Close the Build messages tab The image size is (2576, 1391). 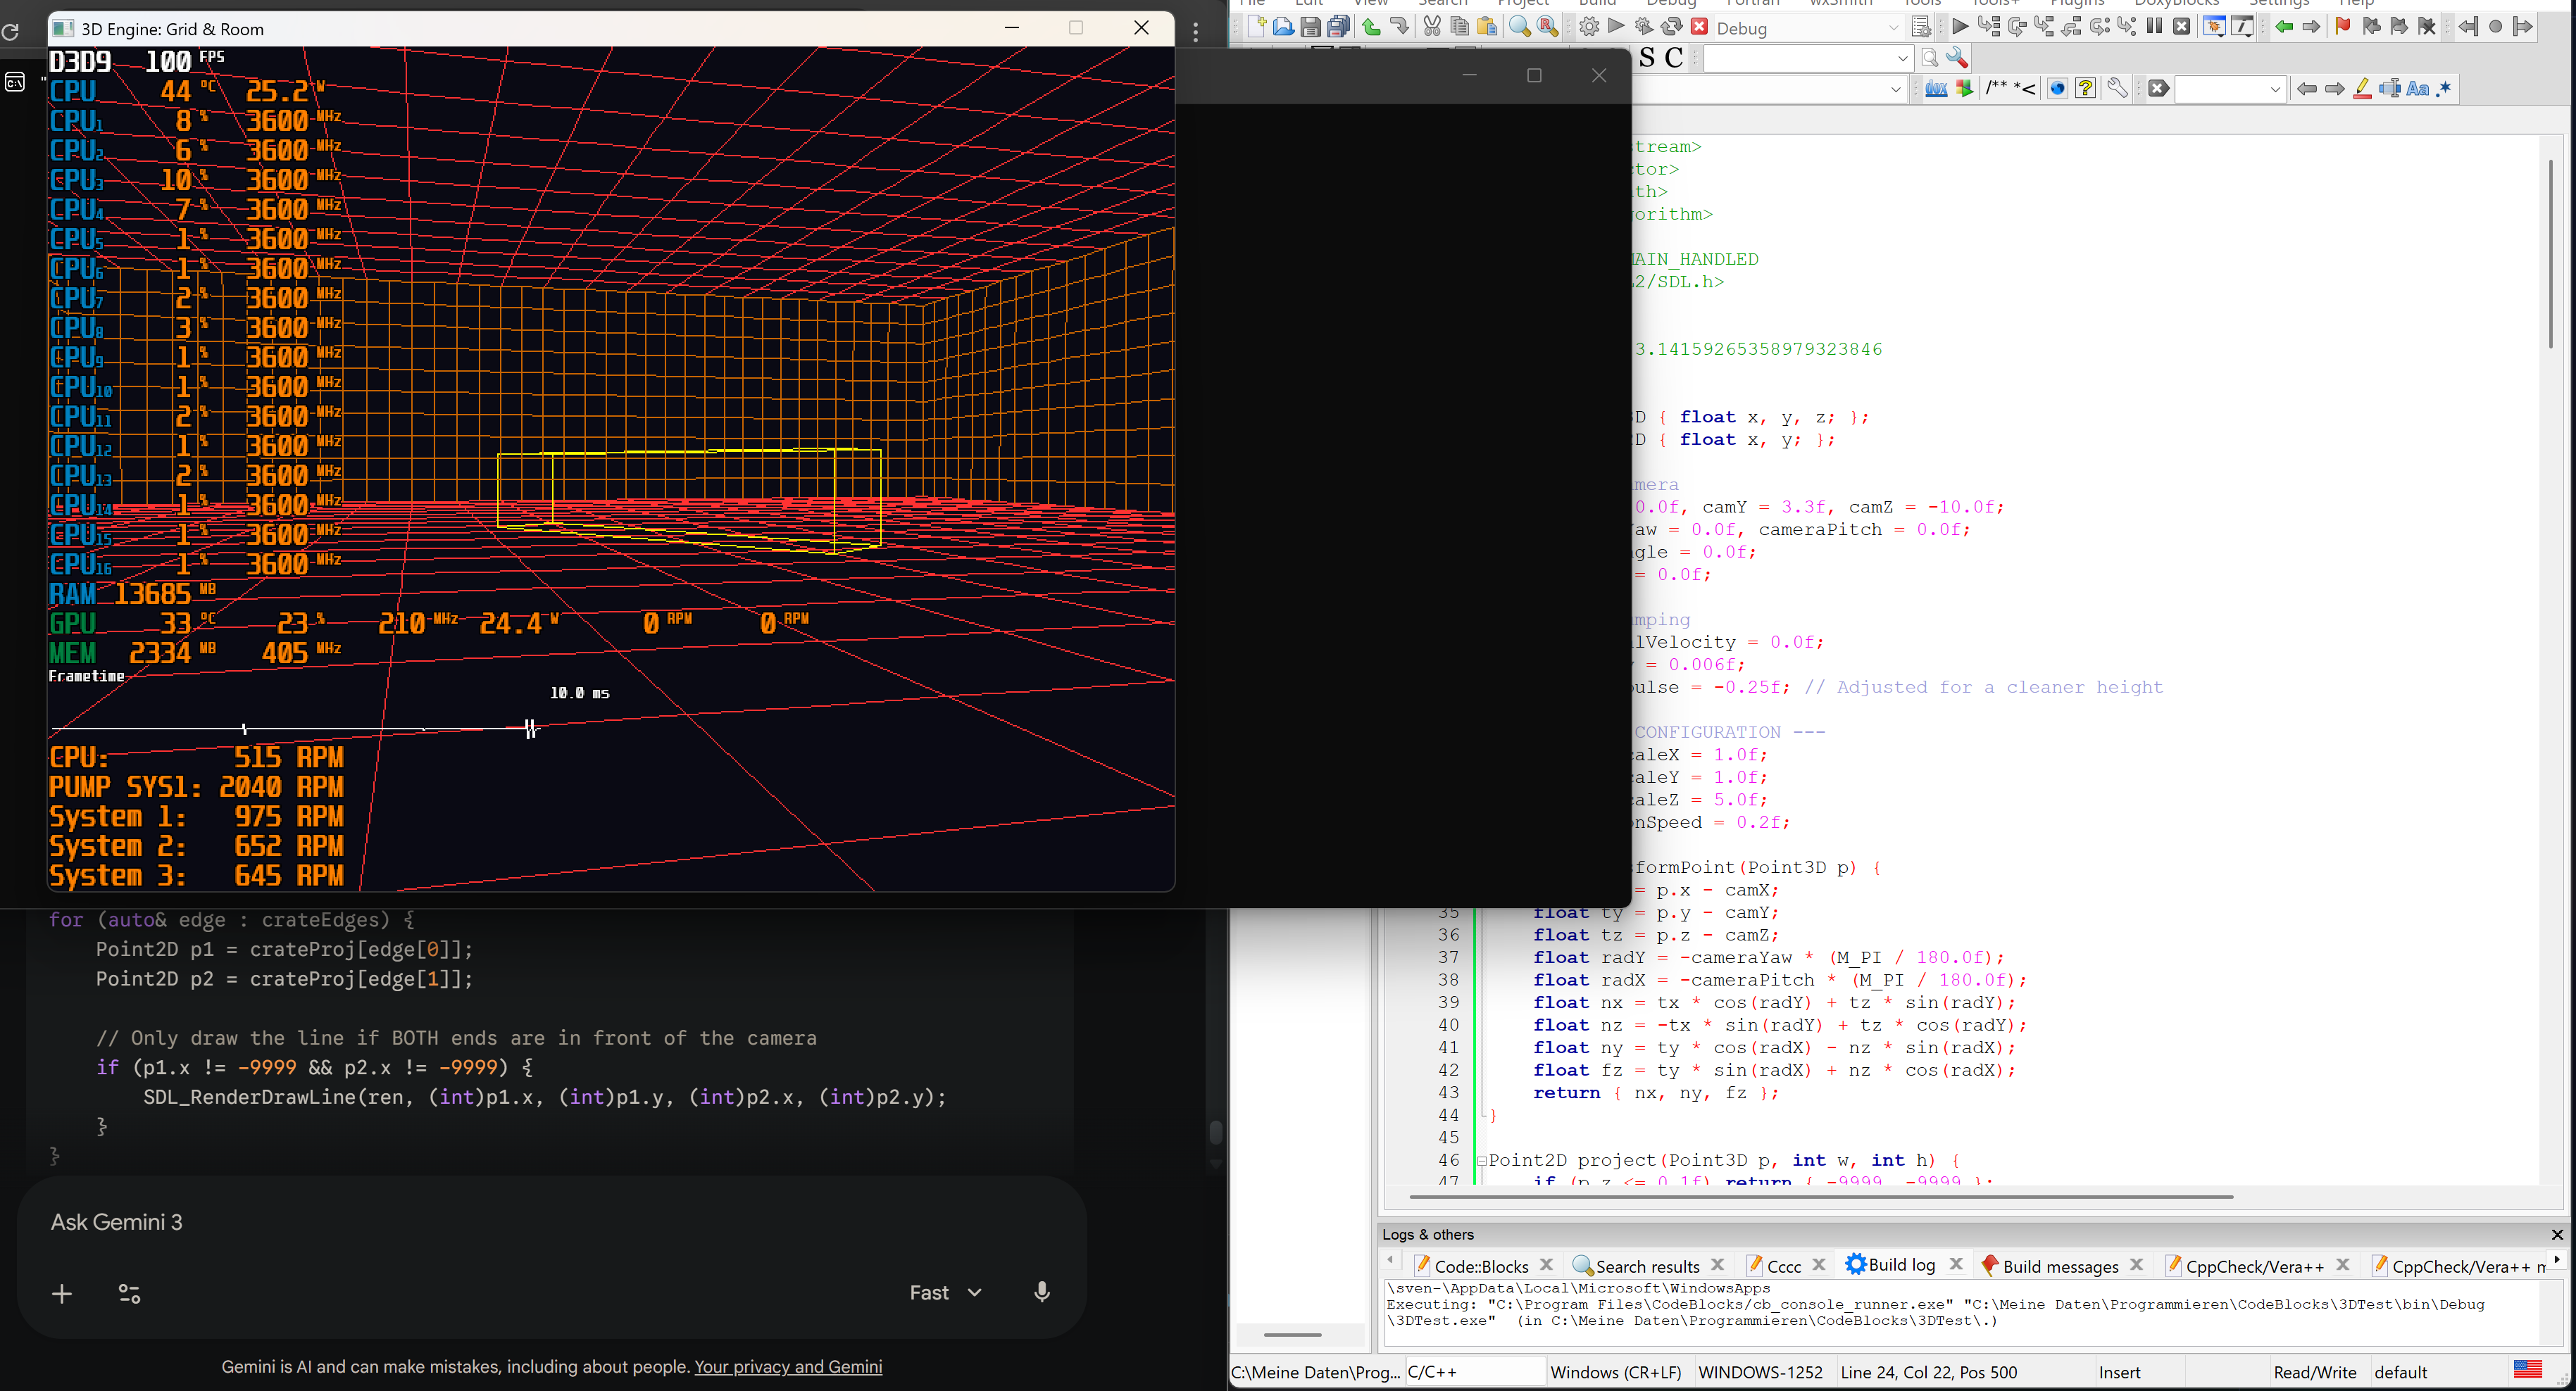[x=2136, y=1264]
